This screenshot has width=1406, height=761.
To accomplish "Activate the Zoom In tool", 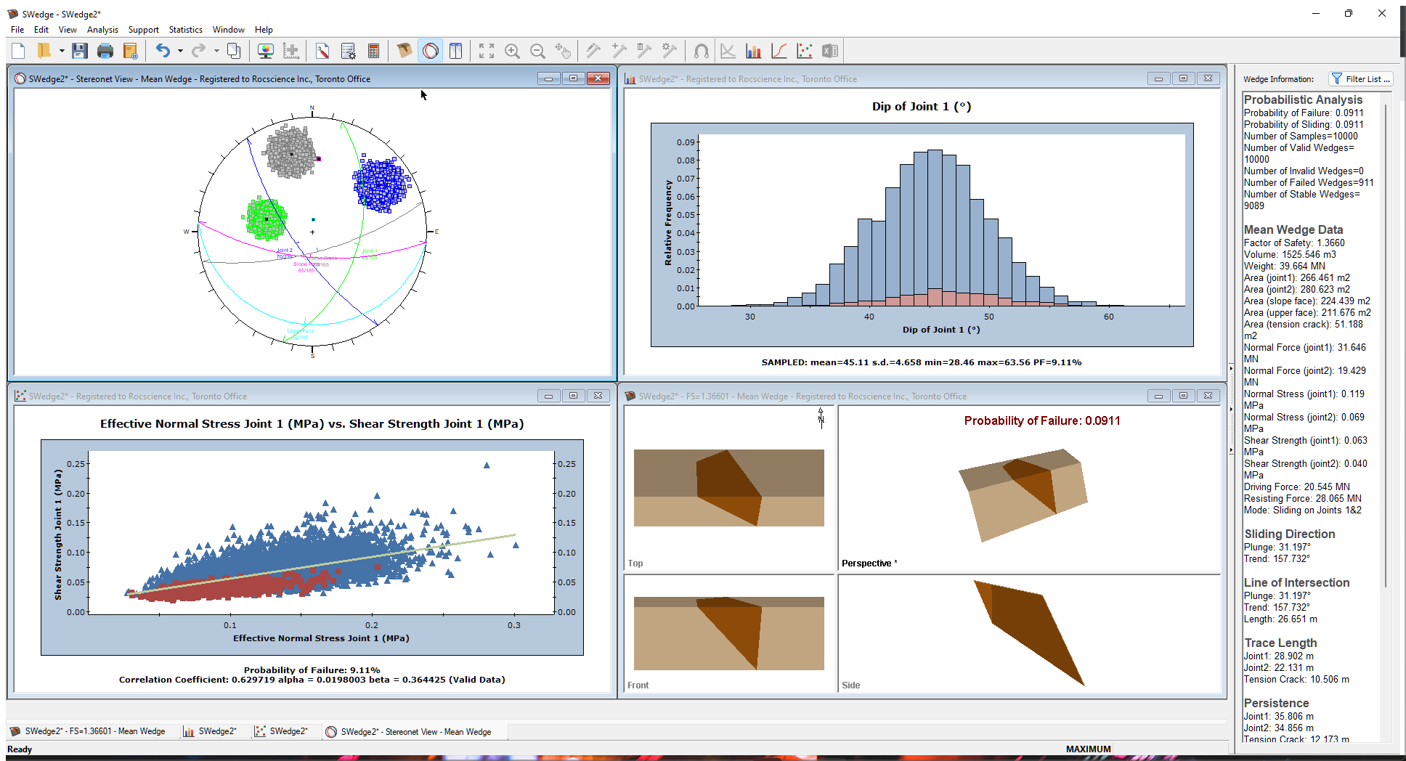I will 512,50.
